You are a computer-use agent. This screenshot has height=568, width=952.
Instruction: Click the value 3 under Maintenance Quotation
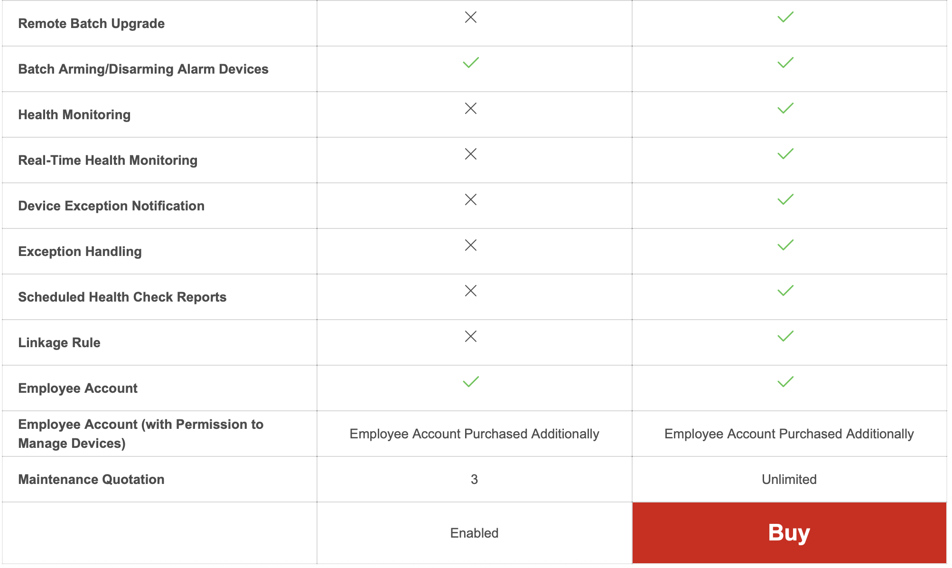point(474,479)
